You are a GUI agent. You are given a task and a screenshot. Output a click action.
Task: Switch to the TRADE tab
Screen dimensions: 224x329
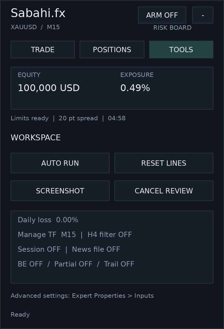42,50
